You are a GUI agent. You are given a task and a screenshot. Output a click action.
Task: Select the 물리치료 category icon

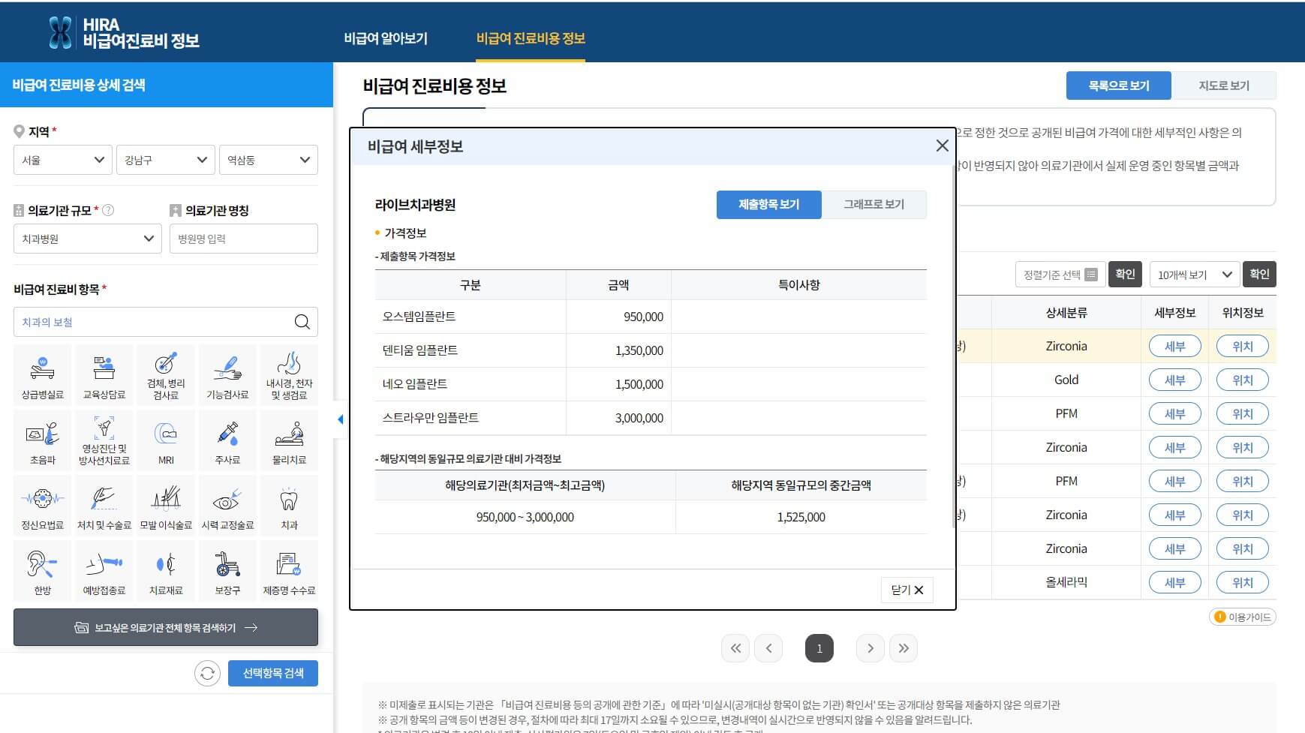[x=289, y=440]
